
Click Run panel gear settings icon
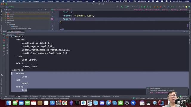coord(184,31)
